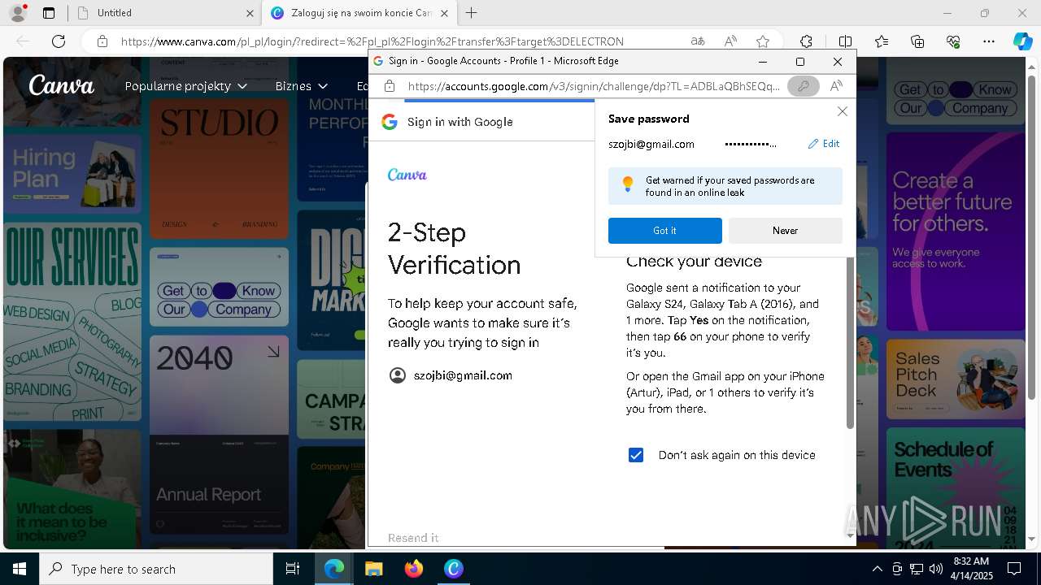
Task: Open the STUDIO template thumbnail
Action: tap(219, 169)
